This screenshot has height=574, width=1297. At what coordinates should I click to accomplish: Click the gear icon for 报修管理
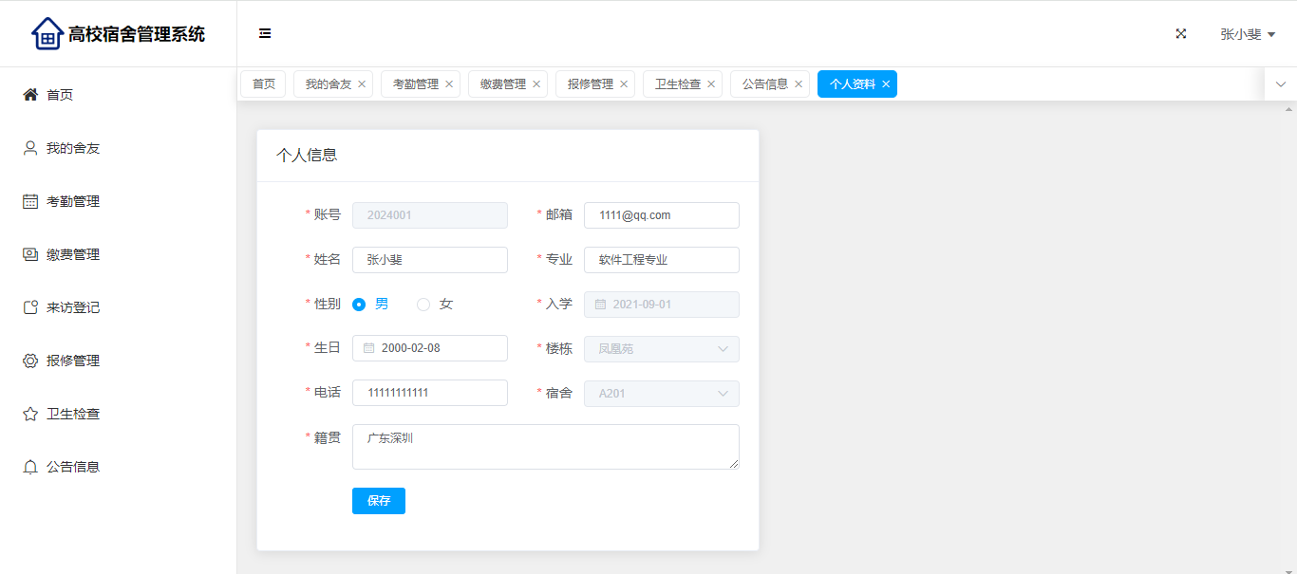(30, 361)
